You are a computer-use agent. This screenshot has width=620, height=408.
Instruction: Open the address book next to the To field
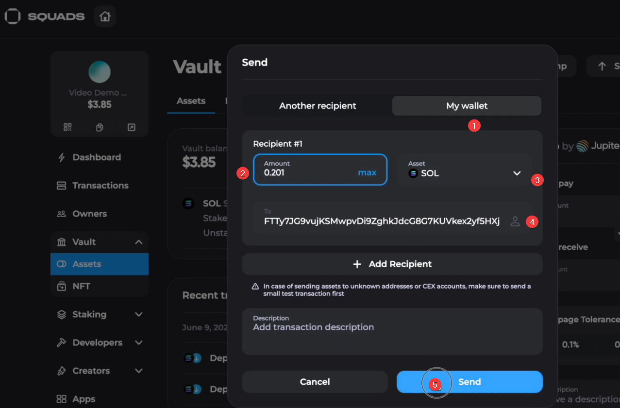point(515,221)
